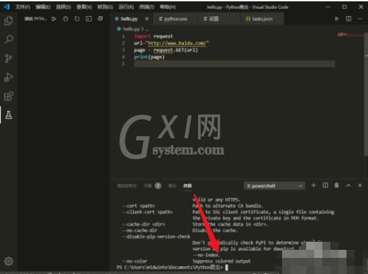Click hello.py in the breadcrumb path
368x274 pixels.
(x=131, y=29)
